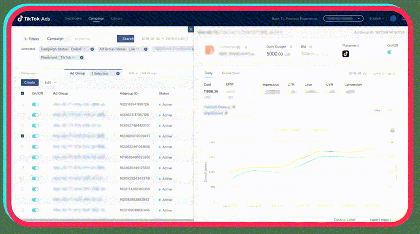Click the TikTok placement icon
Screen dimensions: 420x234
(x=346, y=54)
